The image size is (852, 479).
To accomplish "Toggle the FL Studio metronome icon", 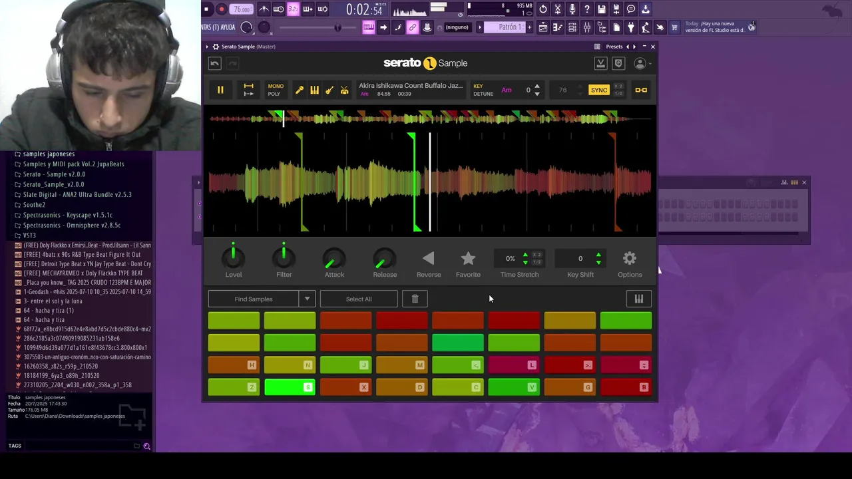I will (264, 9).
